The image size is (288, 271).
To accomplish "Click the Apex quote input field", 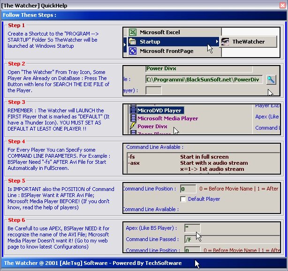I will (192, 228).
